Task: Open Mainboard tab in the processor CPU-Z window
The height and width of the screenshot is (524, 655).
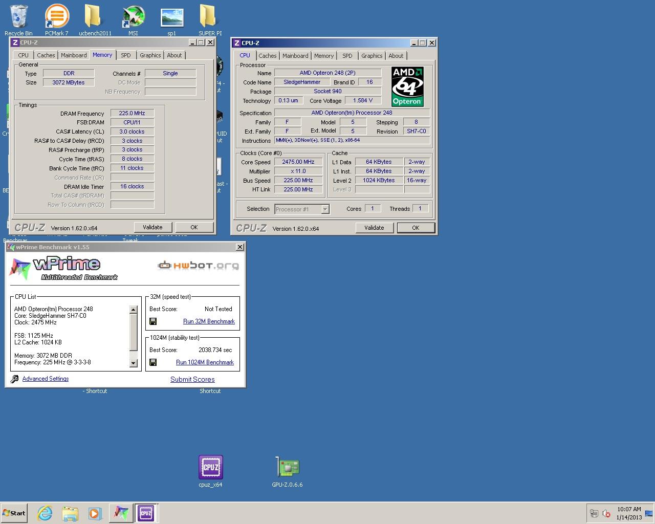Action: (295, 56)
